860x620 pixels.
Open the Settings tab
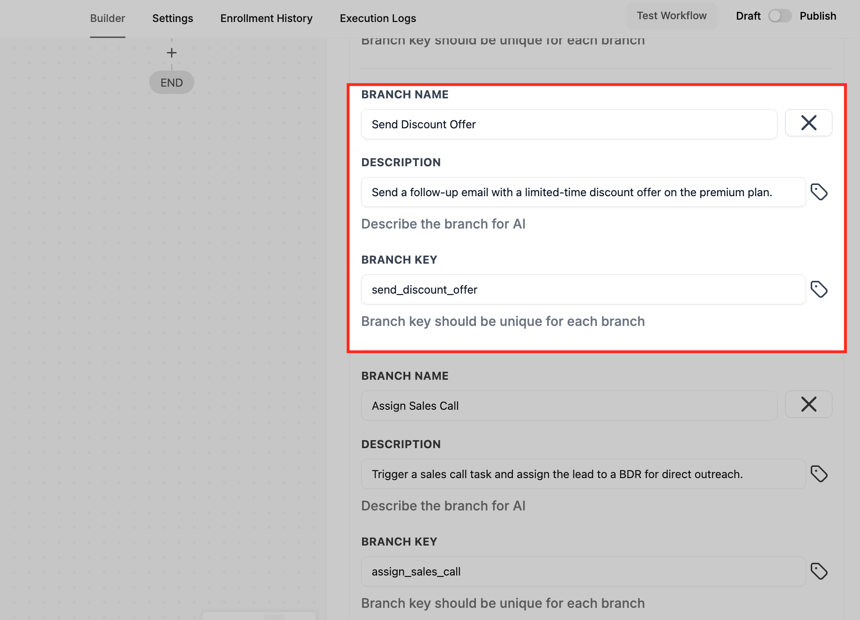pyautogui.click(x=172, y=18)
